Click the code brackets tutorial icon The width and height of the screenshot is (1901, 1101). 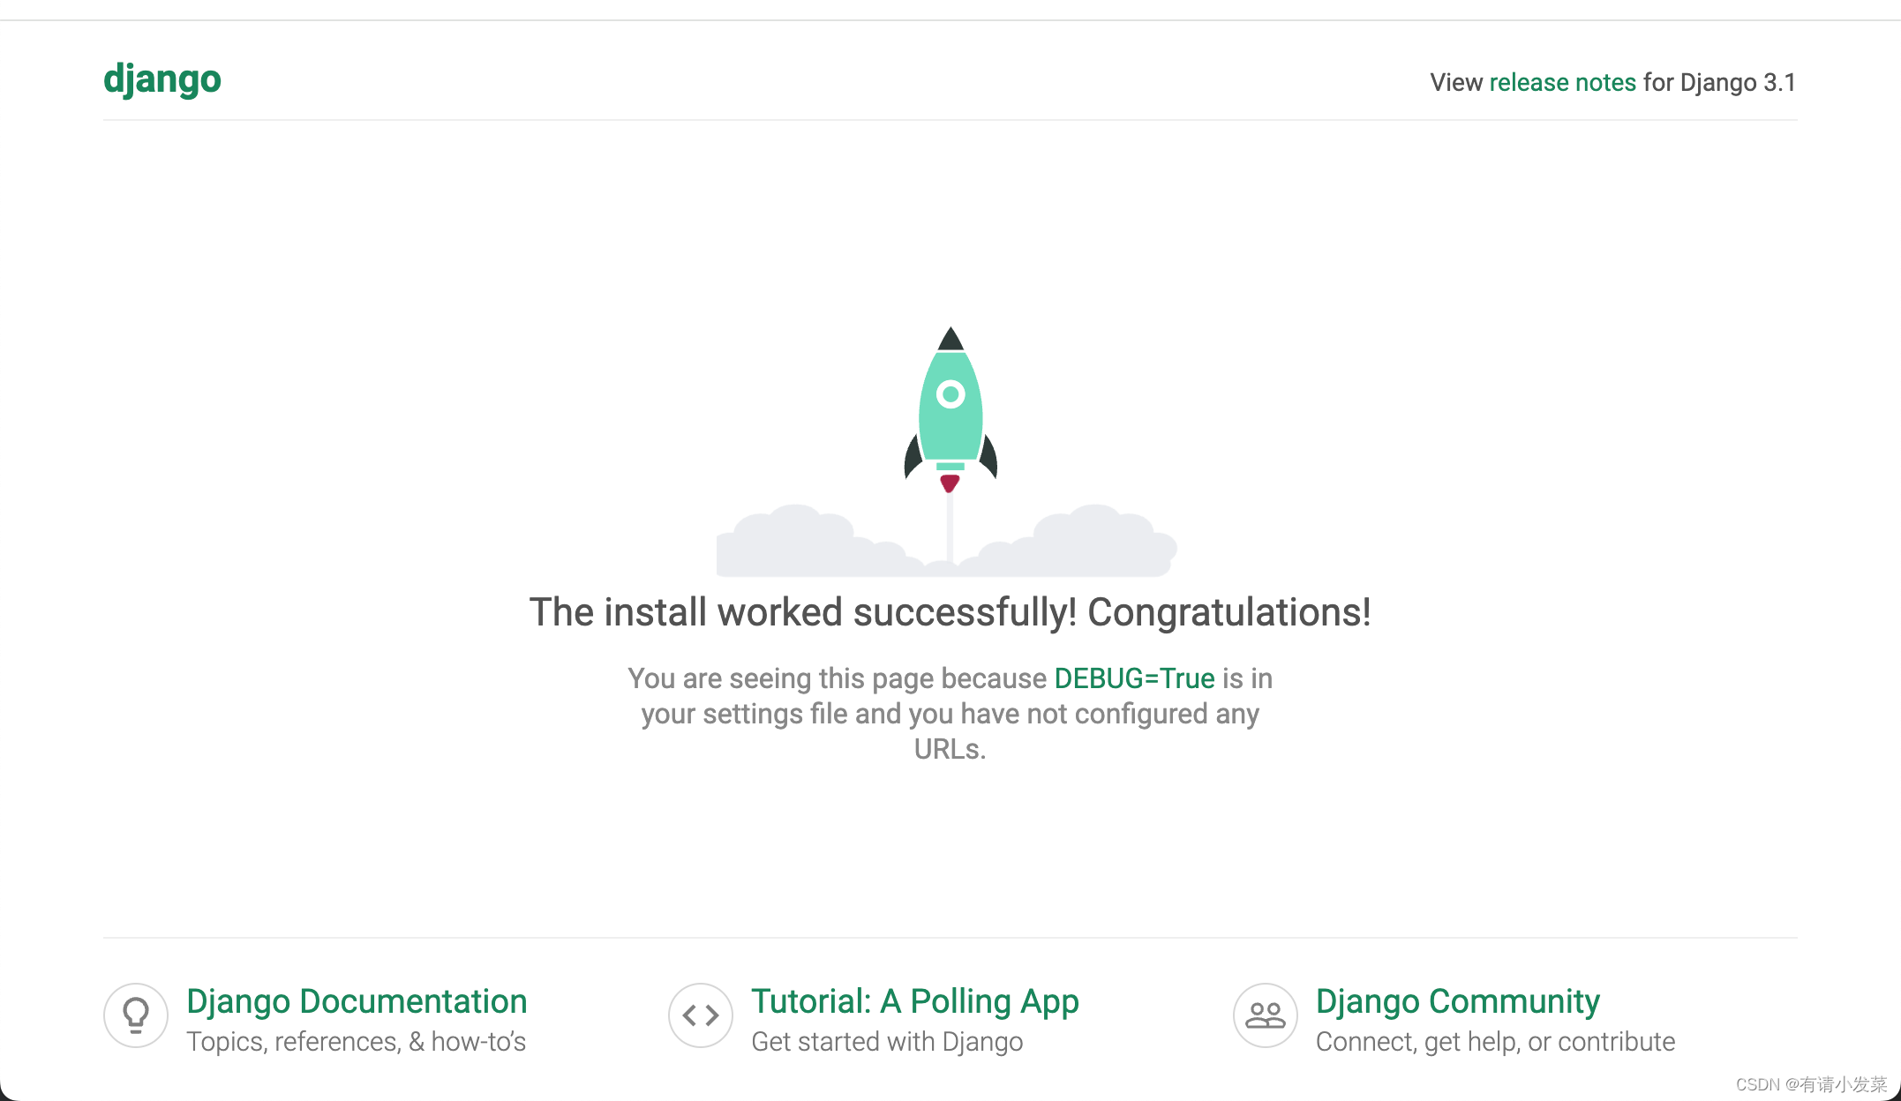pyautogui.click(x=701, y=1015)
